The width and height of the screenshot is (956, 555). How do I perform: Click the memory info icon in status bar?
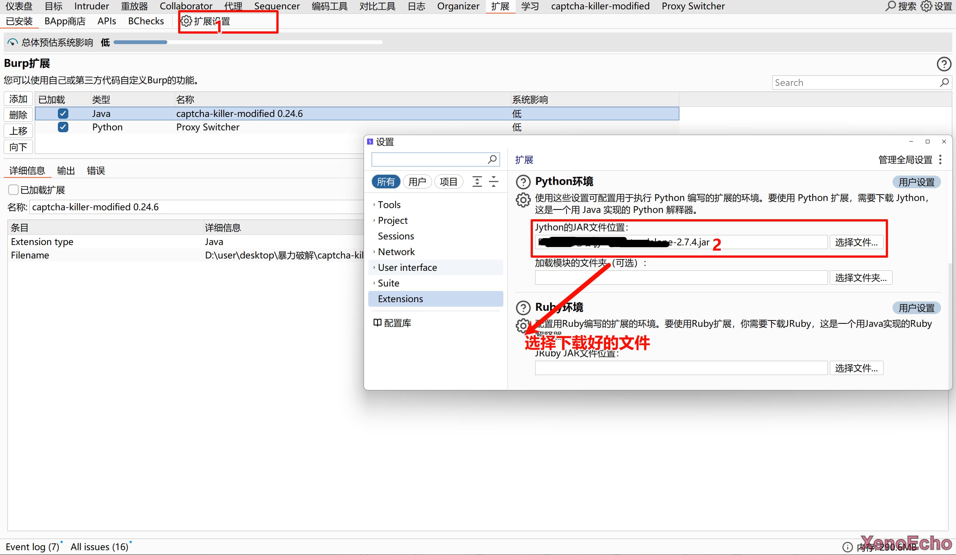[x=847, y=547]
